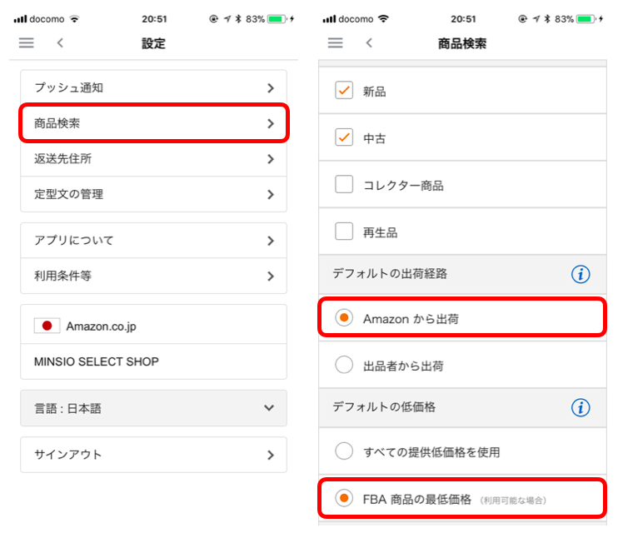Tap battery icon in 設定 status bar
The image size is (623, 533).
277,18
